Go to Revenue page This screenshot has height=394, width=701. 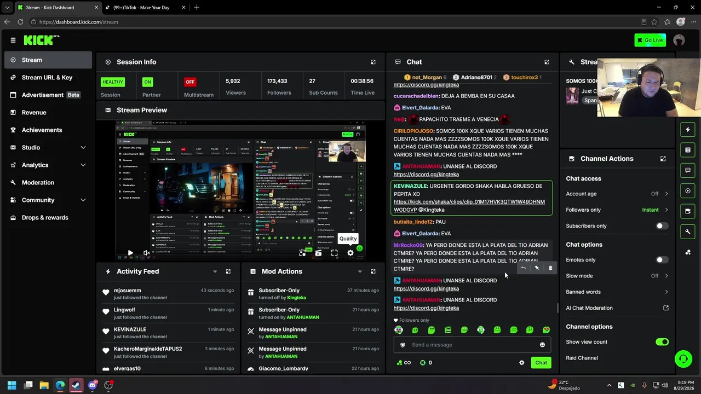(x=48, y=113)
